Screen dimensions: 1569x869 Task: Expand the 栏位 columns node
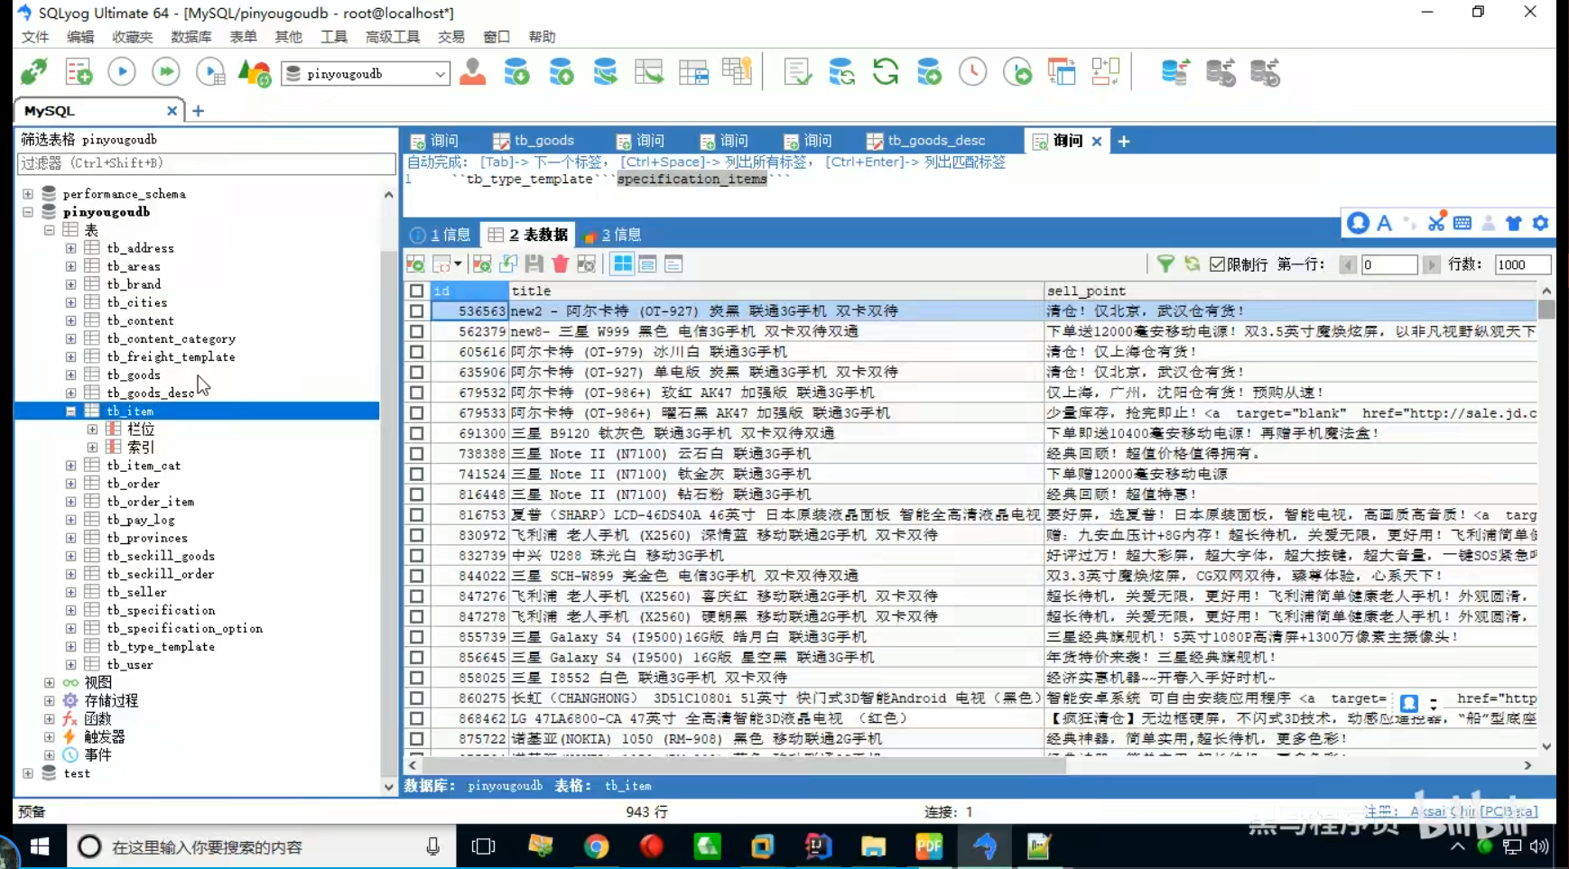coord(93,429)
